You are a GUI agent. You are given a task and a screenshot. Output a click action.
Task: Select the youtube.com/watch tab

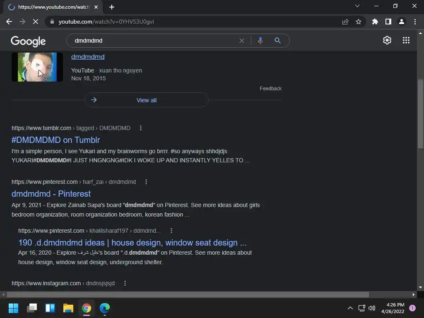point(53,7)
